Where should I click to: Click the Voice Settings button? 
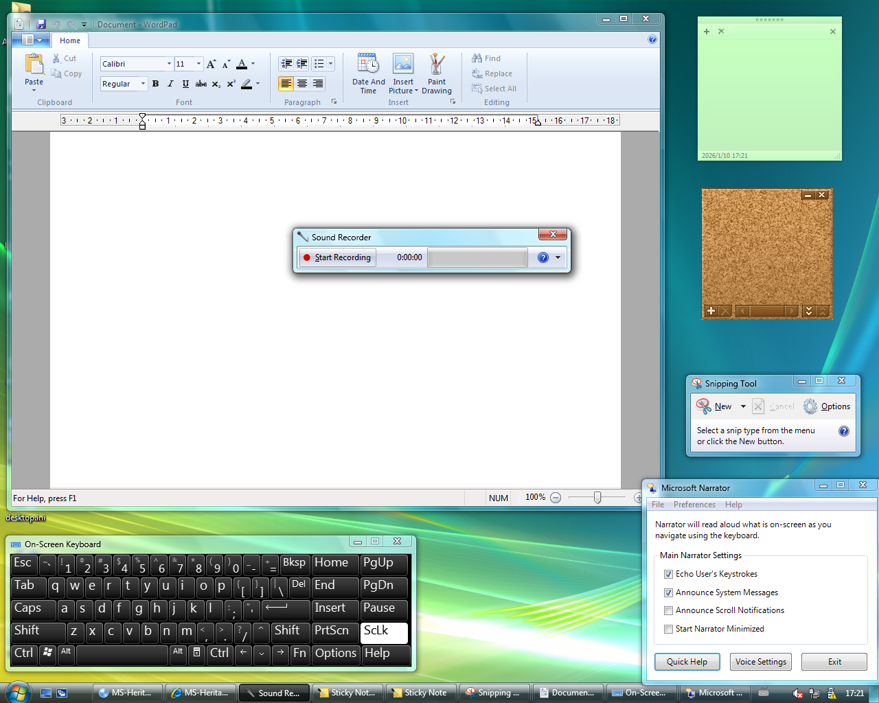coord(760,662)
